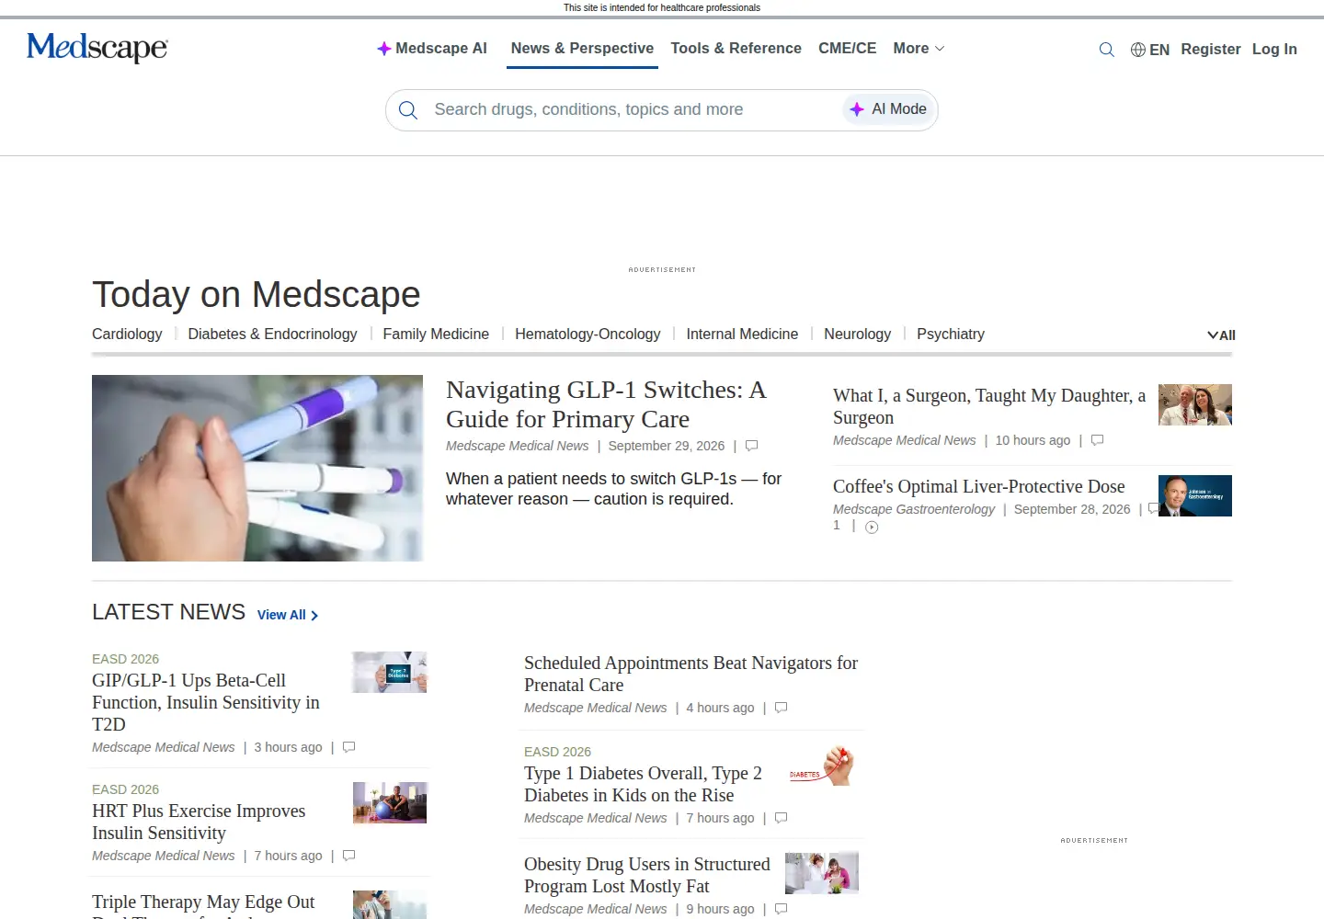Click View All latest news
Screen dimensions: 1324x919
(288, 615)
